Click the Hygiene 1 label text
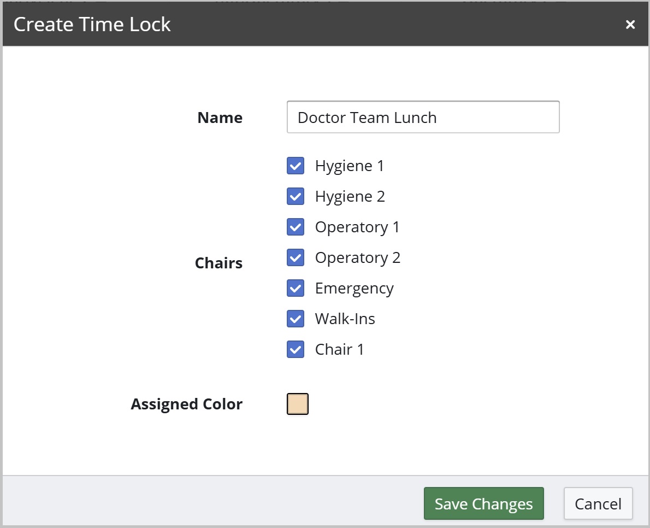The height and width of the screenshot is (528, 650). tap(350, 166)
